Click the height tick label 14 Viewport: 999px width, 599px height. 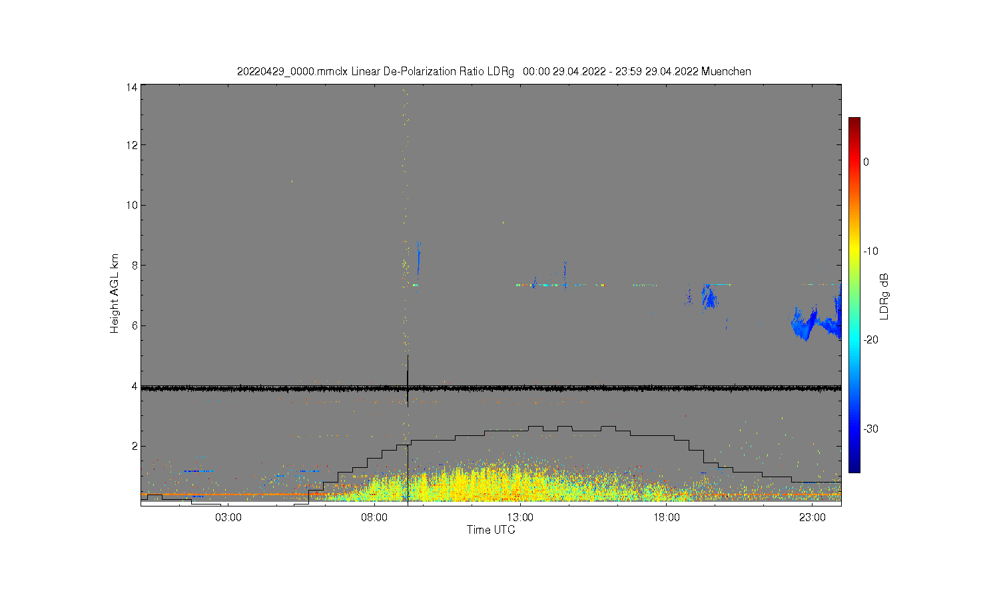(x=132, y=87)
